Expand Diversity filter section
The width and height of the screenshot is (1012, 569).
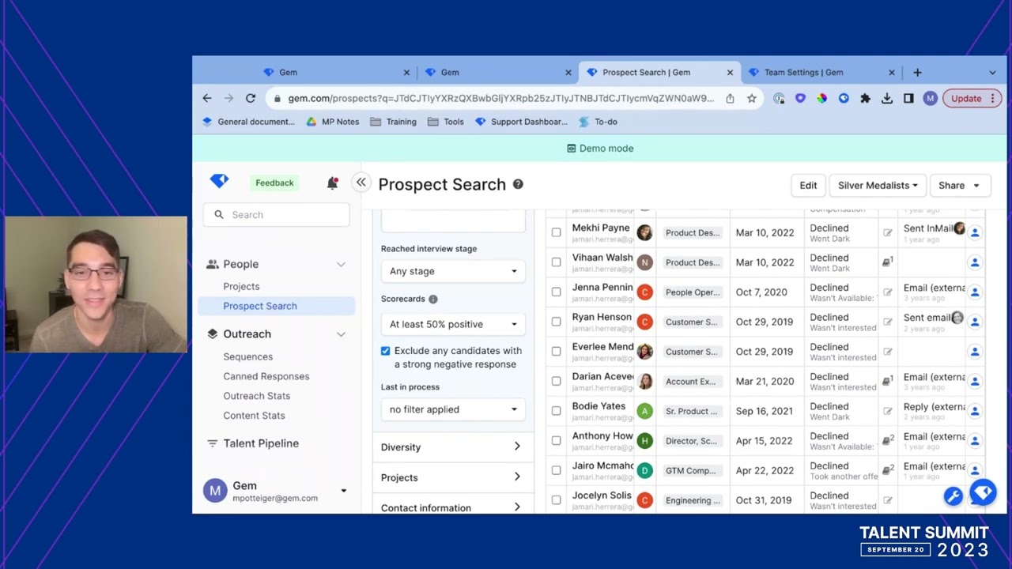point(451,447)
